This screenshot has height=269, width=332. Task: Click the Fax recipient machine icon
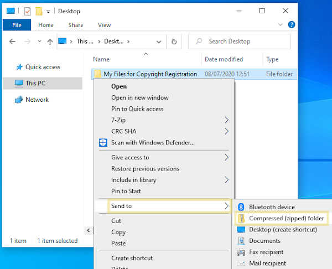pos(241,252)
